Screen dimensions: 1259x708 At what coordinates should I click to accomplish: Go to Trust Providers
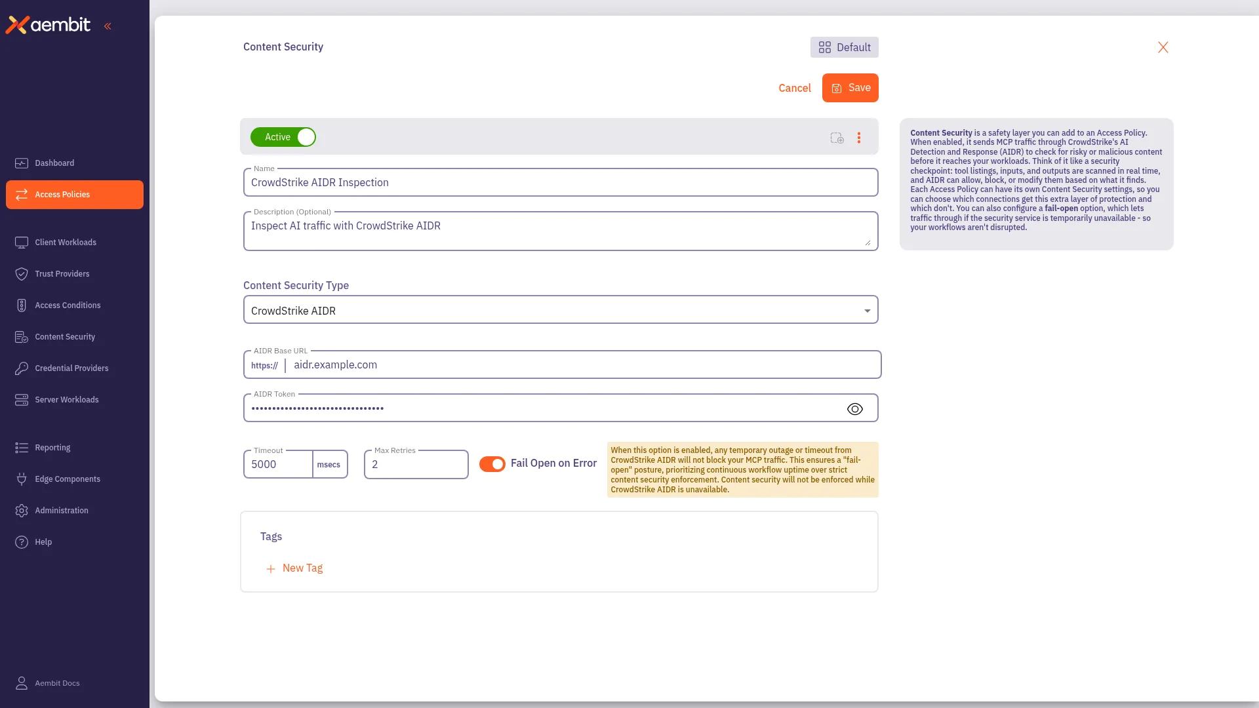tap(75, 274)
